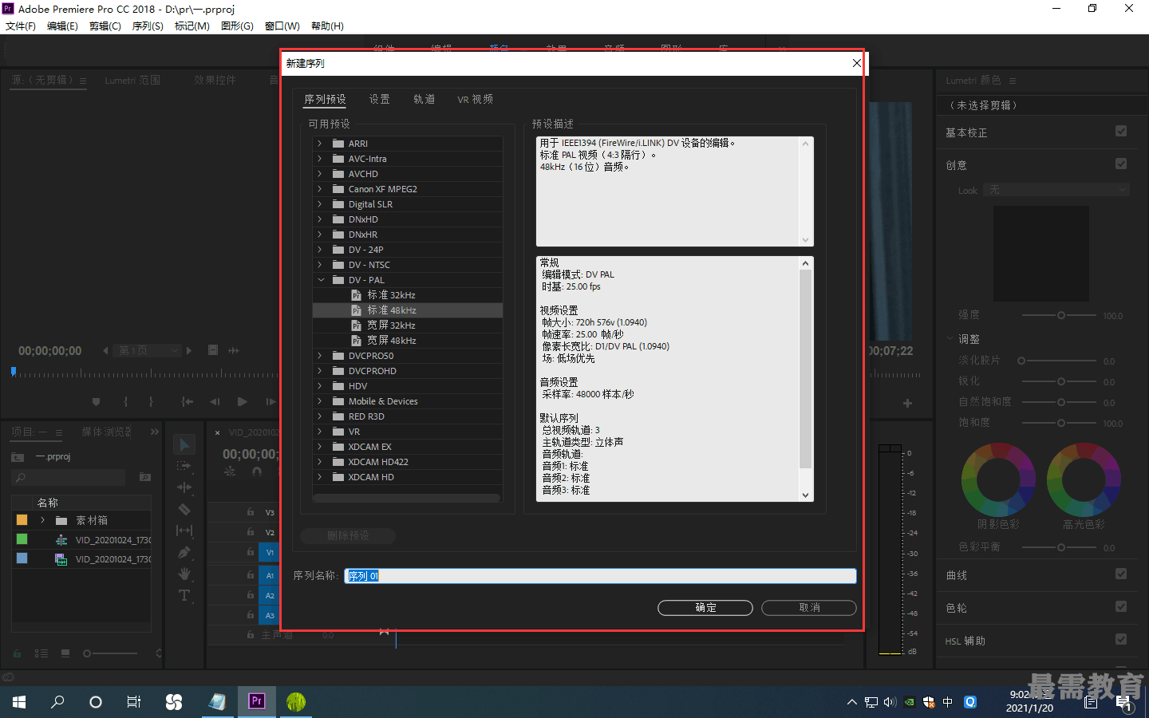Screen dimensions: 1149x718
Task: Toggle the nest sequences icon in timeline
Action: tap(230, 471)
